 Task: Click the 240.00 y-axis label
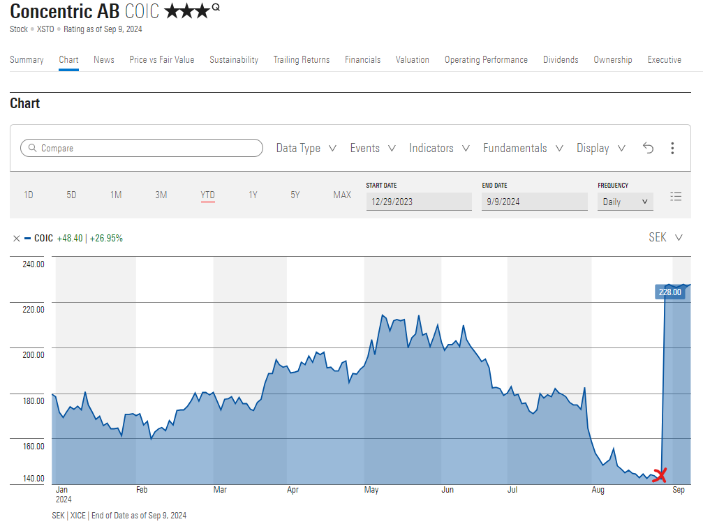(34, 264)
